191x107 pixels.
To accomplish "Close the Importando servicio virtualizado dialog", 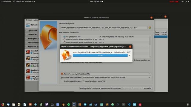I will pyautogui.click(x=130, y=47).
